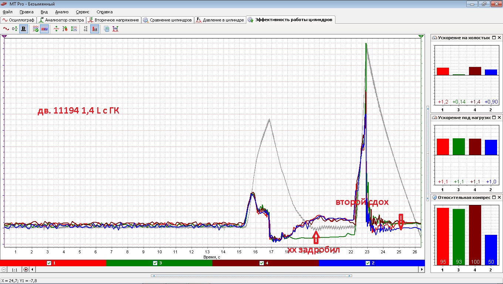Click the zero-level offset toolbar icon
The image size is (503, 284).
14,28
